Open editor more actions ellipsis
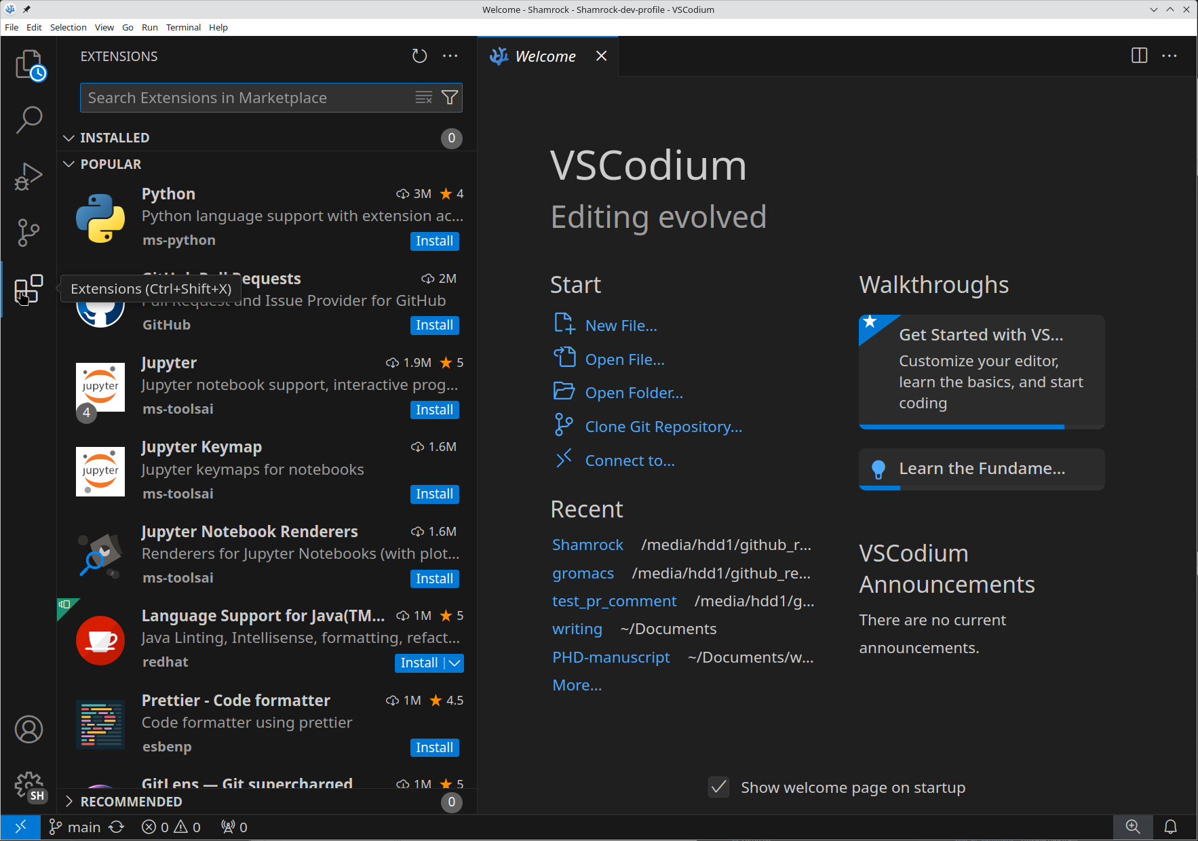Viewport: 1198px width, 841px height. tap(1170, 56)
